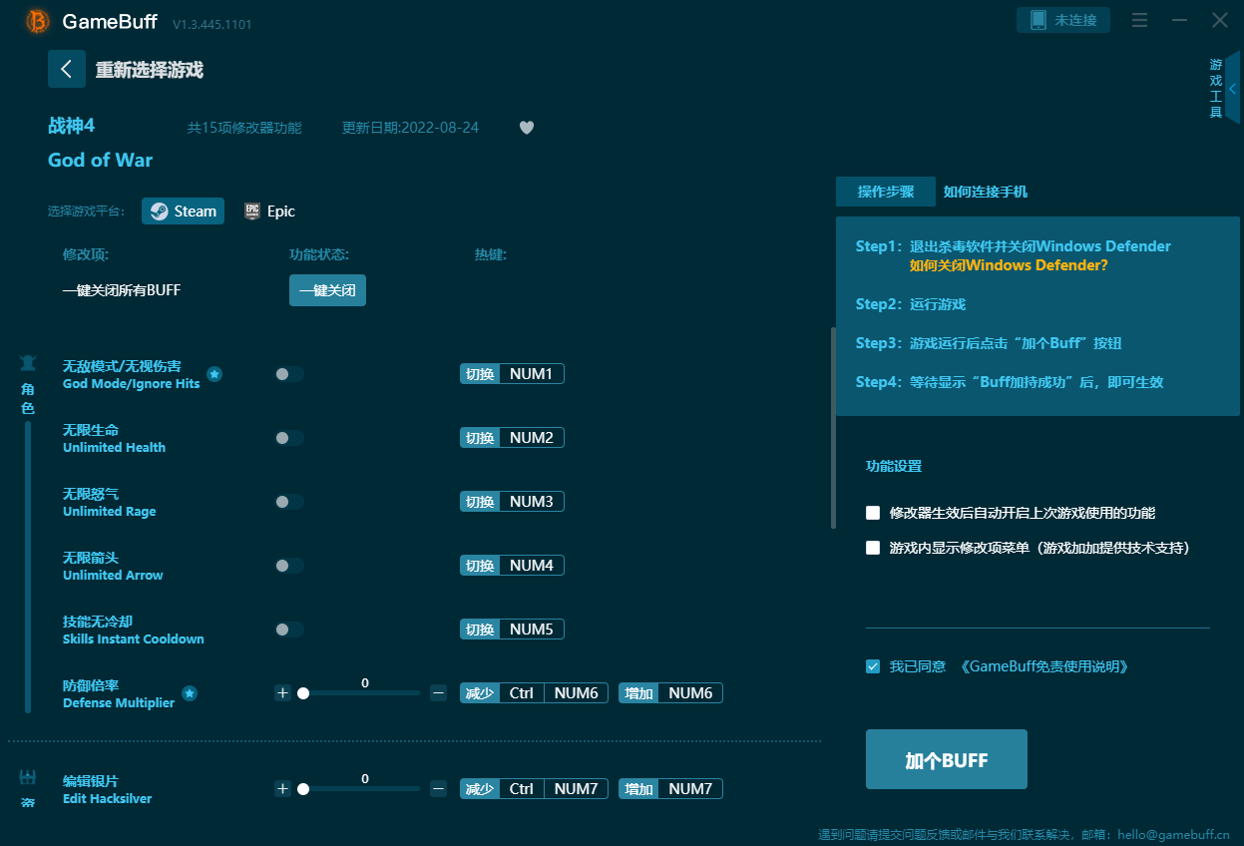Check show in-game modifier menu option
Image resolution: width=1244 pixels, height=846 pixels.
click(873, 548)
